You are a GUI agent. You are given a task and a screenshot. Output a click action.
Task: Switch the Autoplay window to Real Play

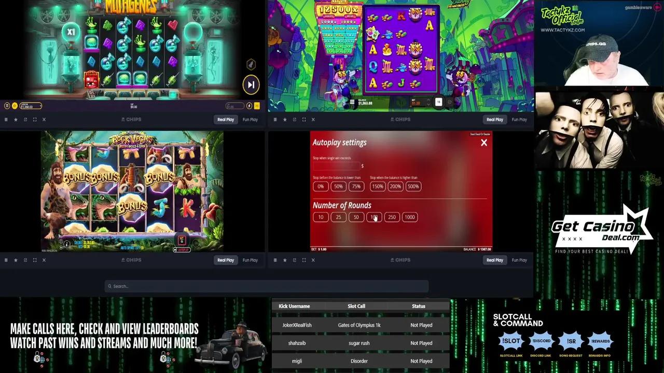(x=494, y=260)
